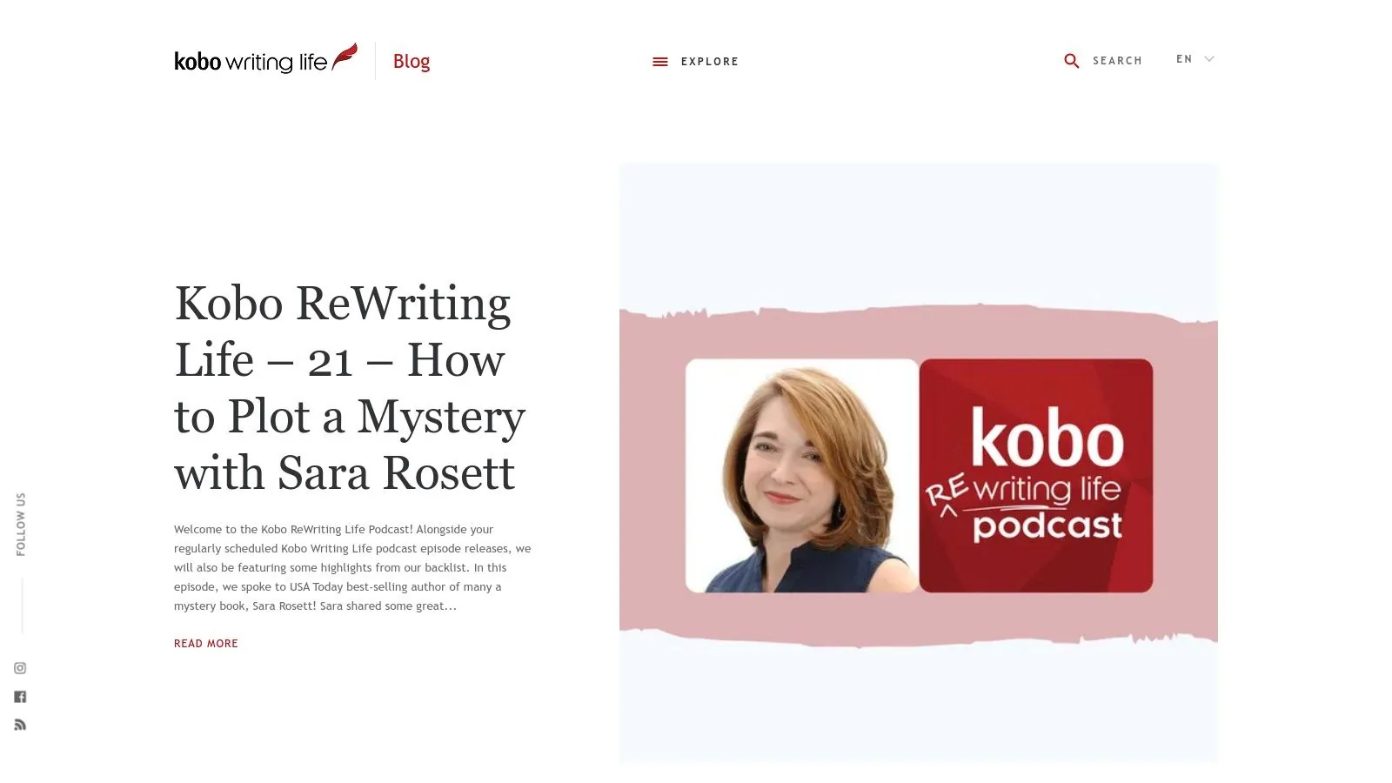Open the Instagram icon in sidebar
Viewport: 1392px width, 783px height.
pyautogui.click(x=20, y=668)
